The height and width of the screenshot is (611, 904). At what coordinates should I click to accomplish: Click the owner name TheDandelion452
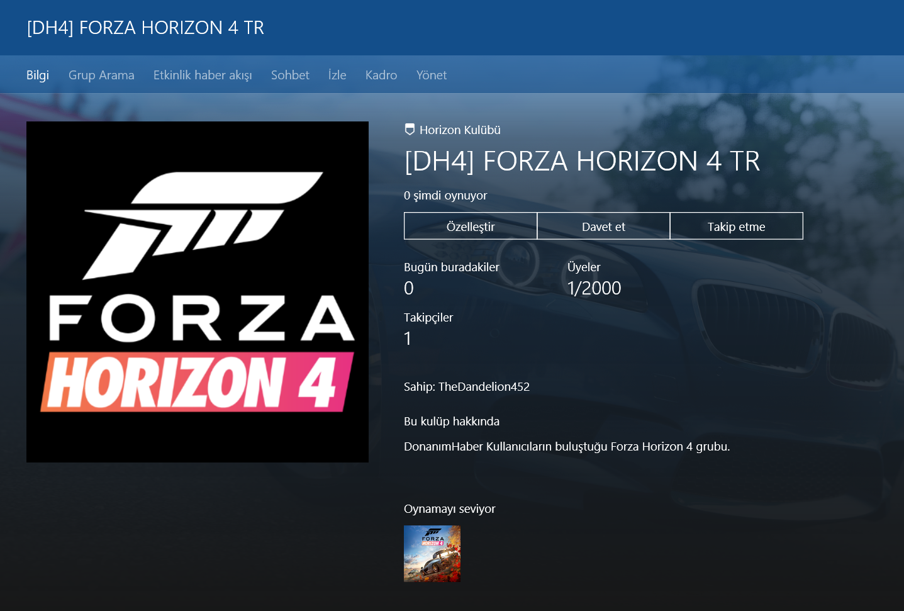tap(484, 386)
